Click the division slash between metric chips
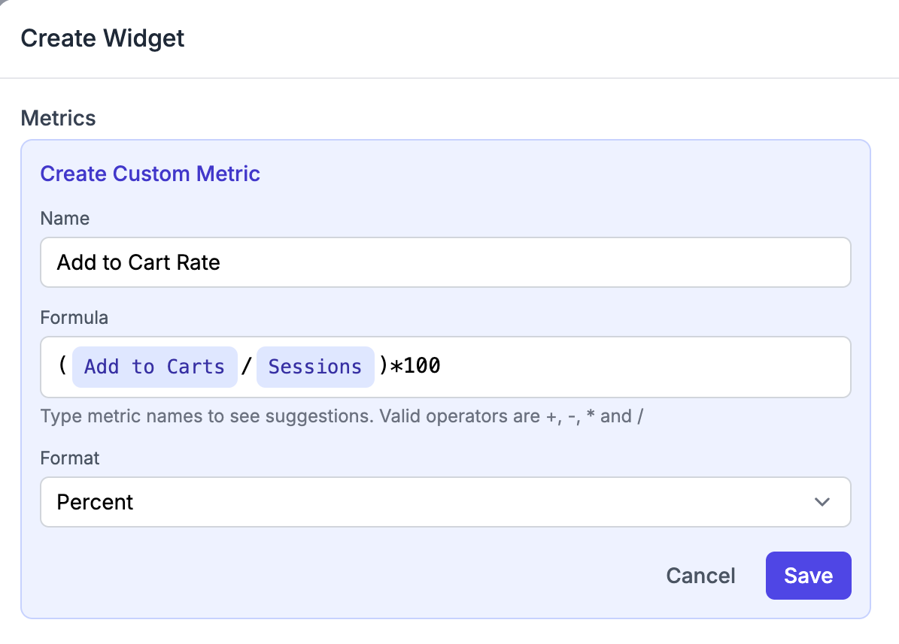899x644 pixels. (x=247, y=367)
